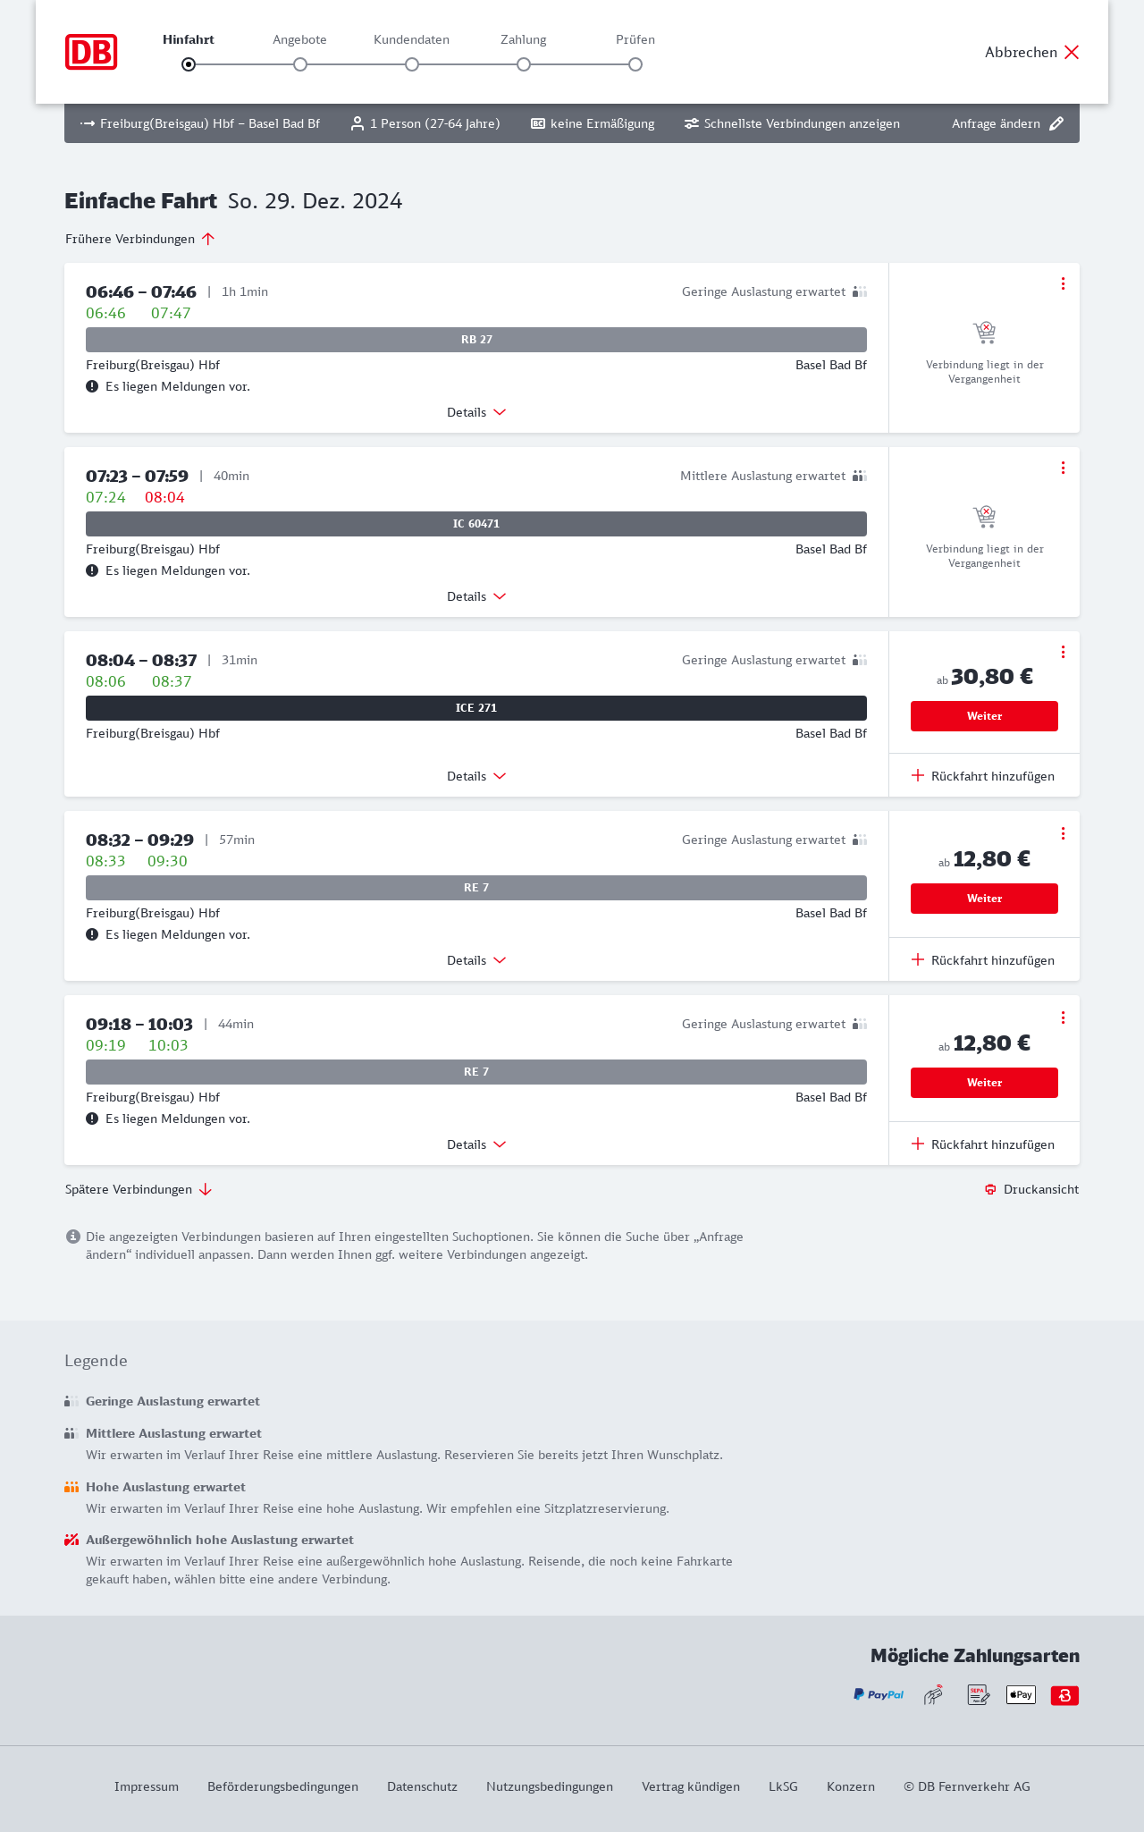This screenshot has height=1832, width=1144.
Task: Open the Datenschutz footer link
Action: [x=422, y=1786]
